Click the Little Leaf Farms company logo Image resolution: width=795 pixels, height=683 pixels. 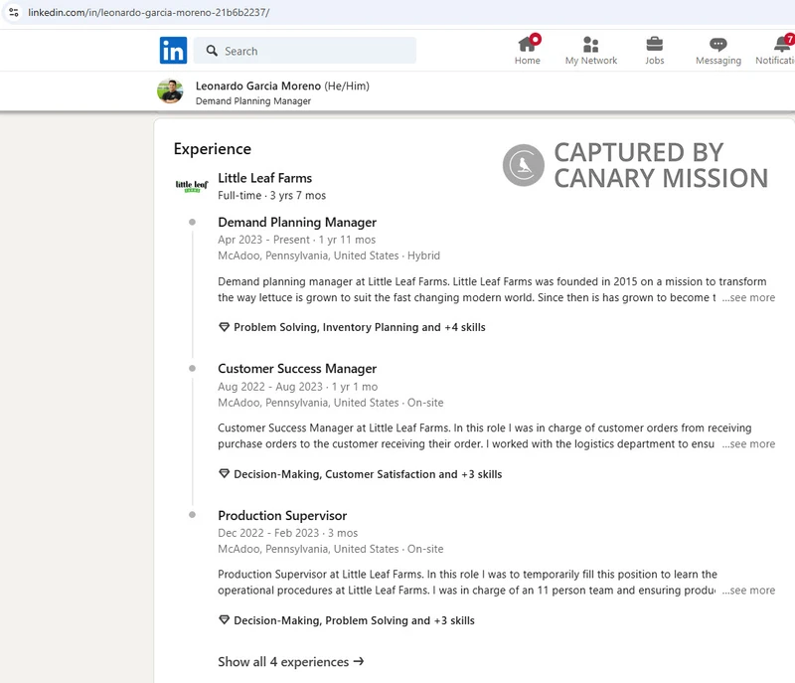click(192, 186)
